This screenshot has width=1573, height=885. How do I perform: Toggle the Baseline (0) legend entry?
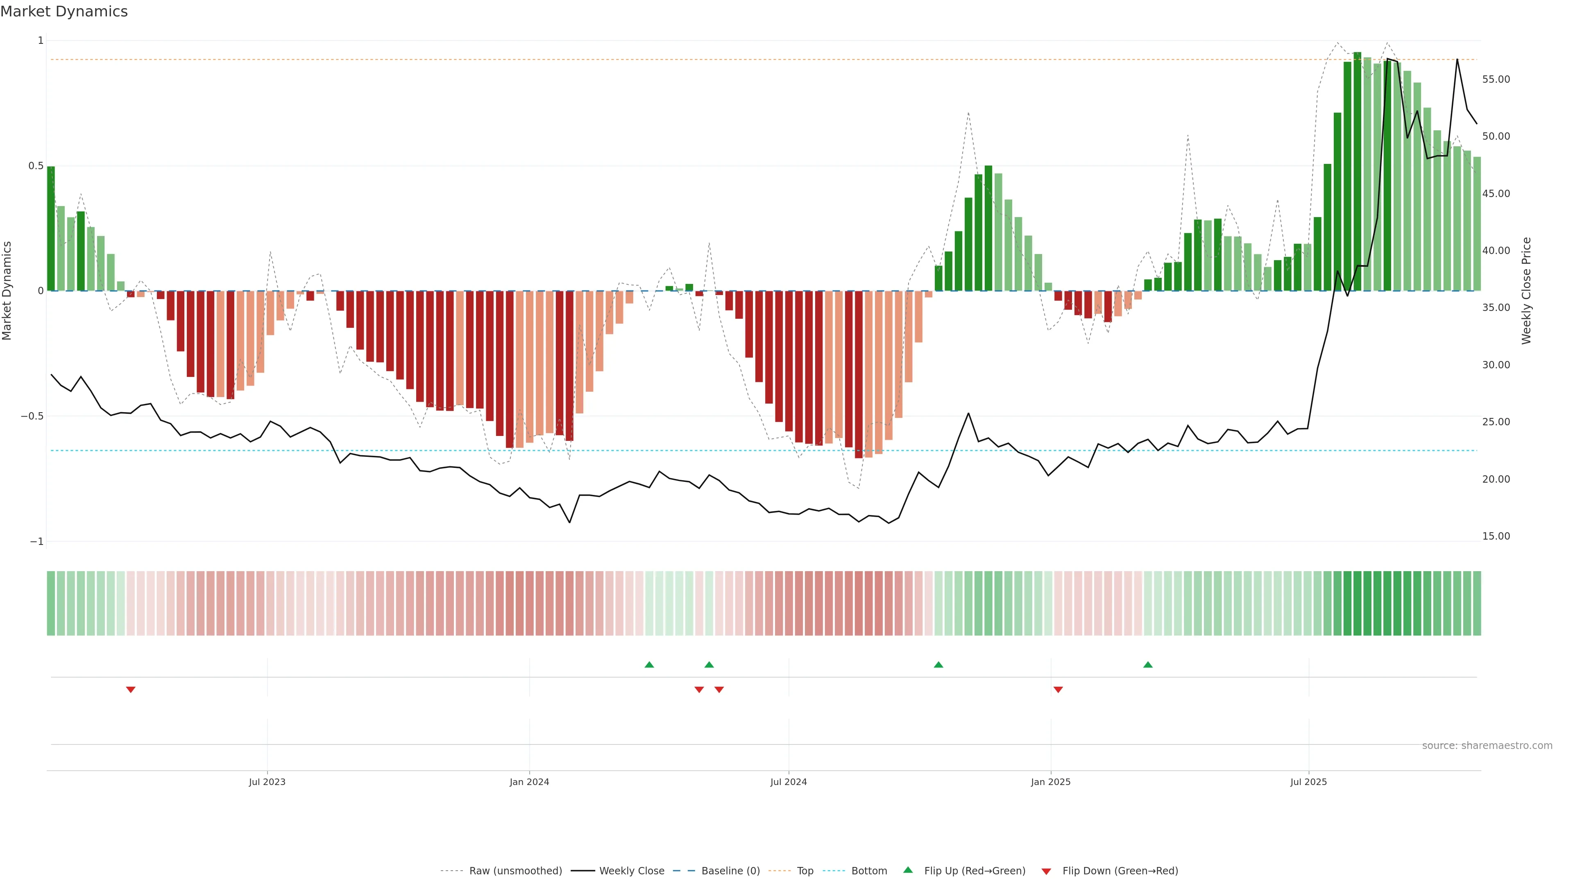pos(730,871)
